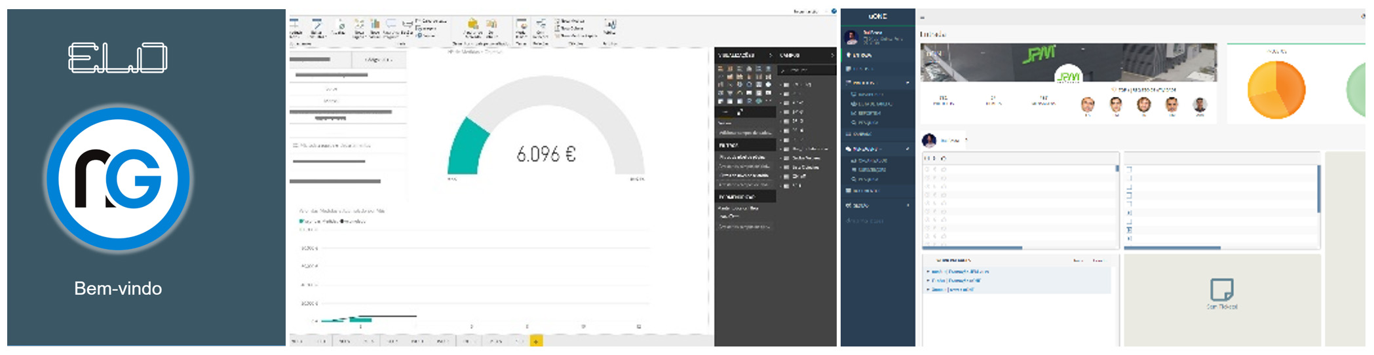Image resolution: width=1374 pixels, height=355 pixels.
Task: Open the last blue link in uONE list
Action: 952,289
